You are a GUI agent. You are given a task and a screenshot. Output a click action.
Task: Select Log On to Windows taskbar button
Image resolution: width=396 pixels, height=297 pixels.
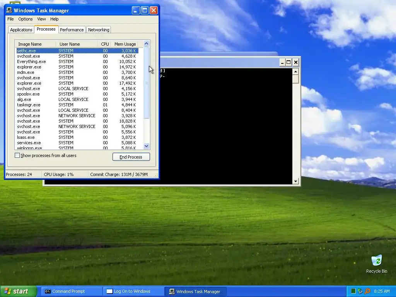pos(133,291)
